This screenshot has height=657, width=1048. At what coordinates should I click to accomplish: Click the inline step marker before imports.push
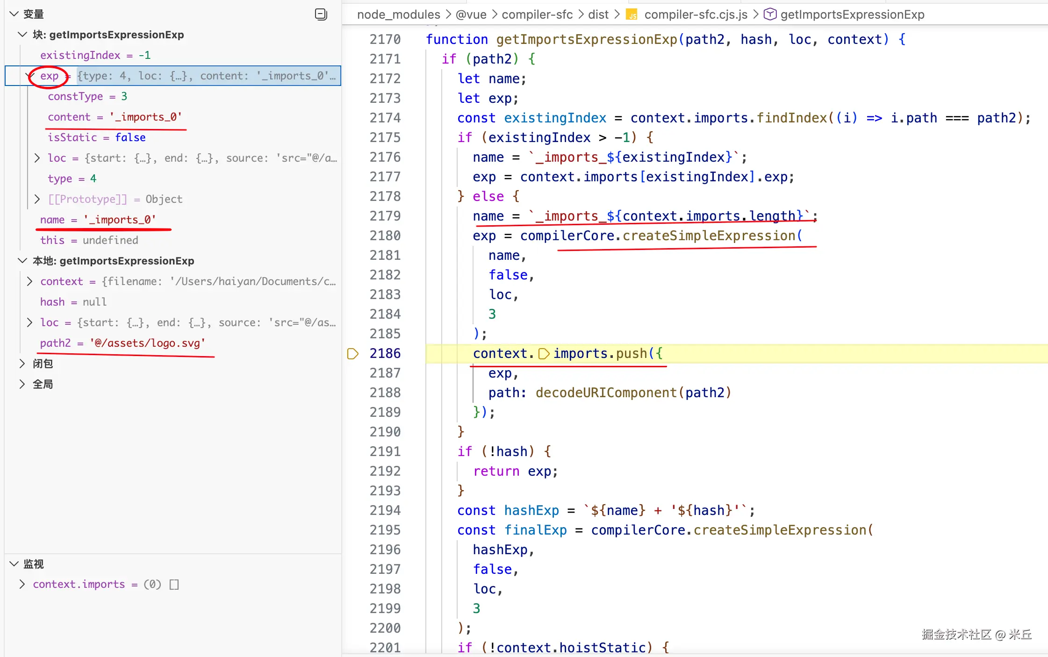point(543,354)
